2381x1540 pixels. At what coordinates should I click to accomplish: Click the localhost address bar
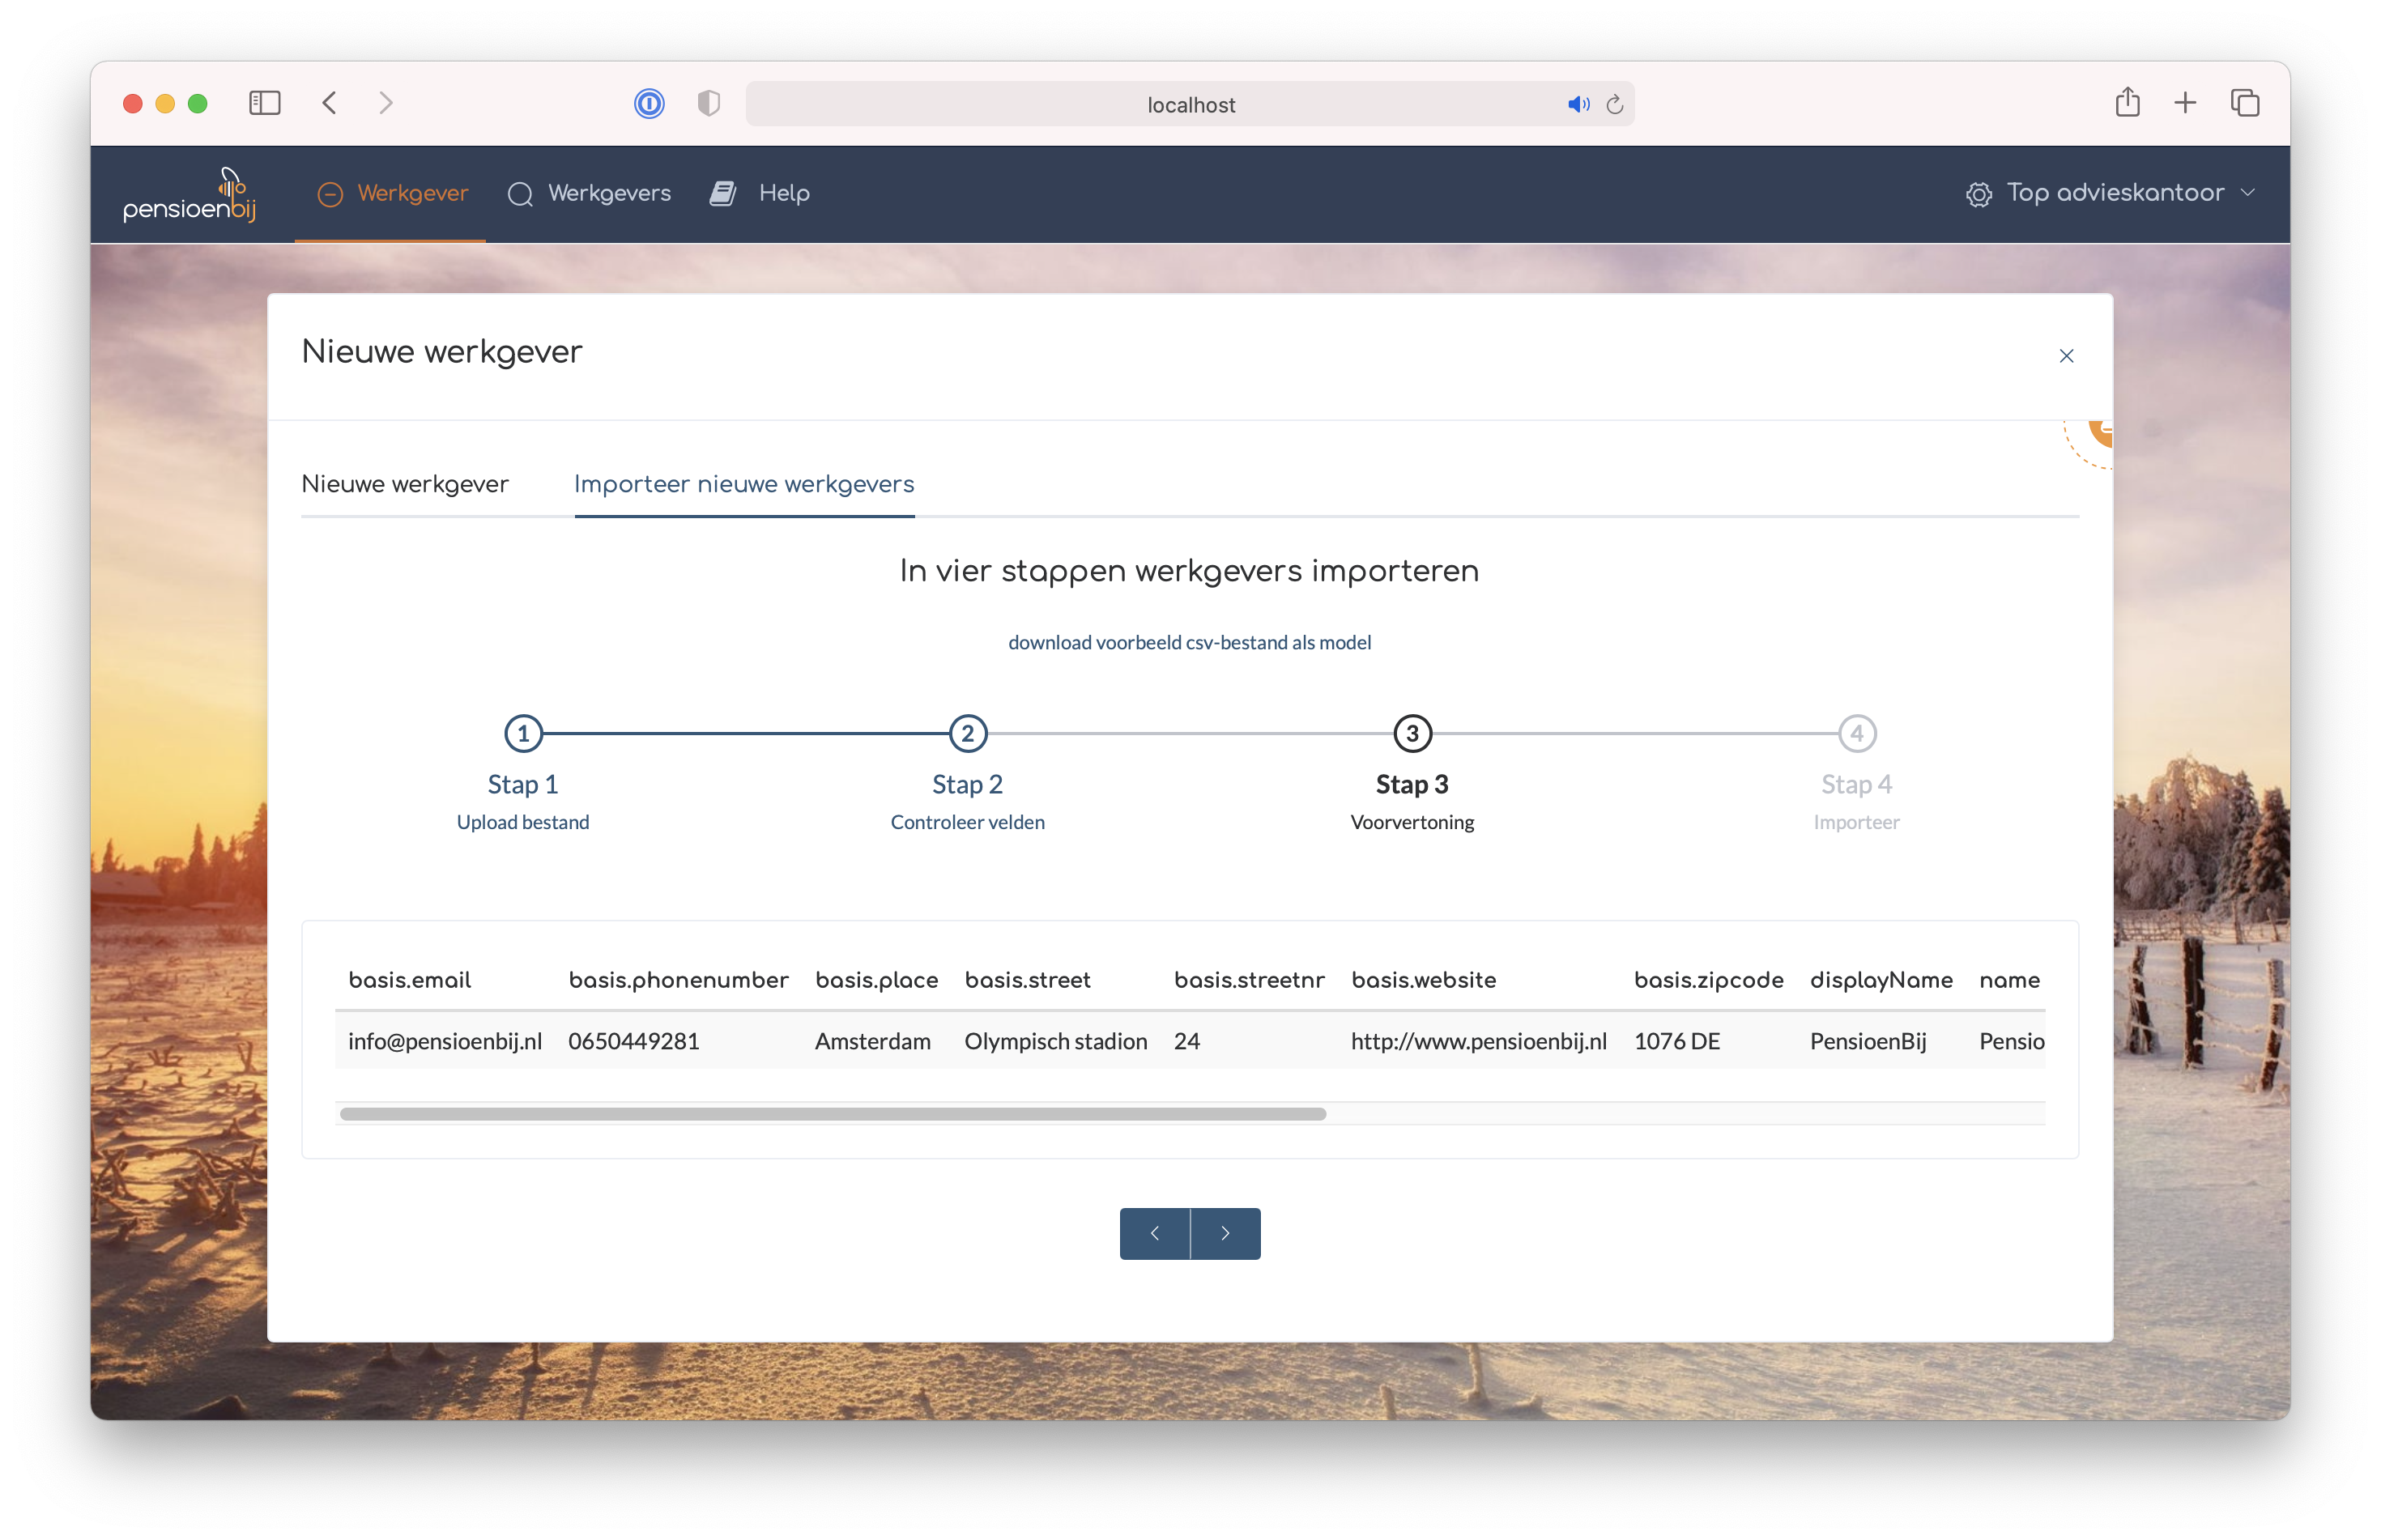(1189, 104)
